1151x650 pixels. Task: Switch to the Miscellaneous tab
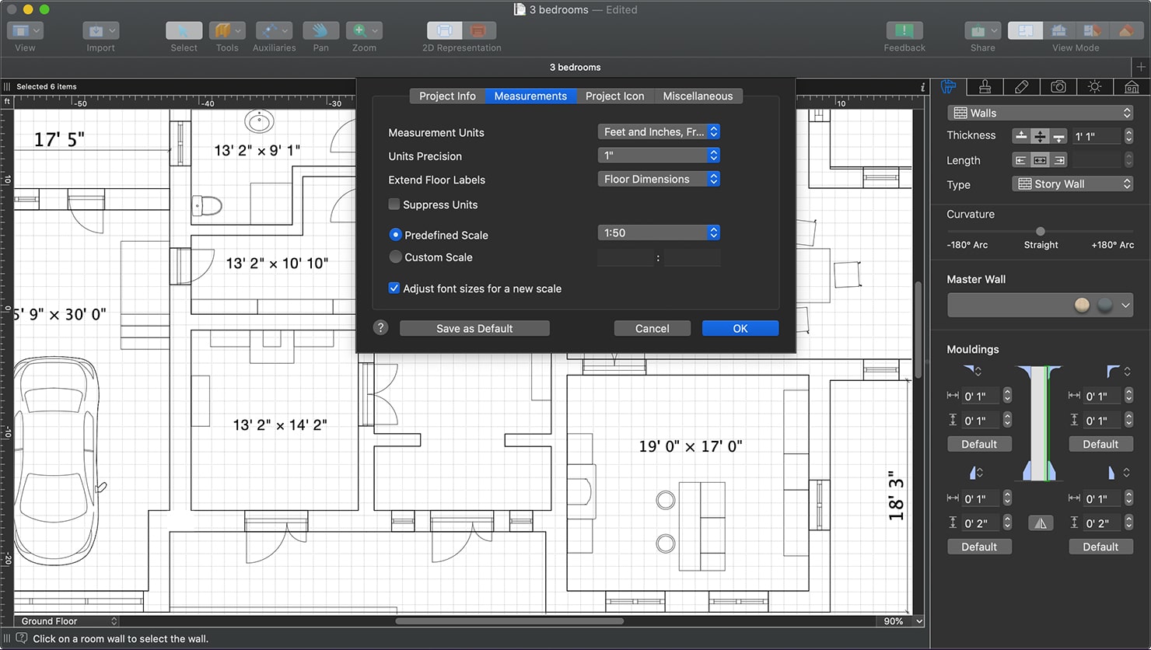[x=698, y=96]
